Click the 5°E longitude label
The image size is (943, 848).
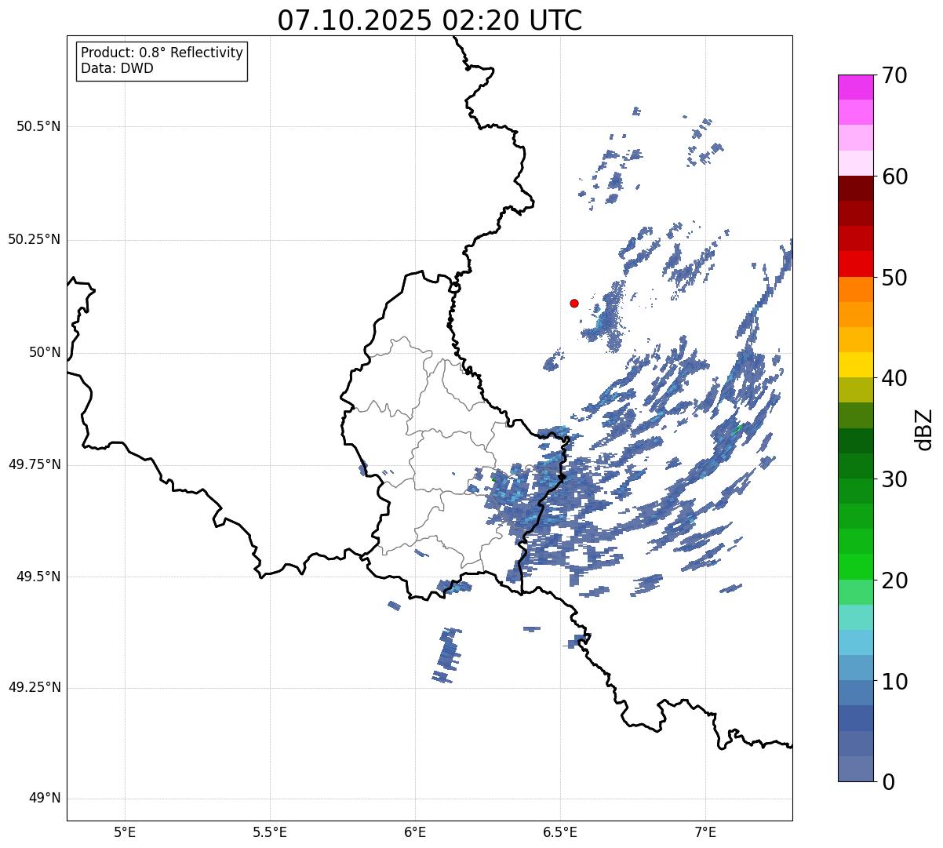125,832
